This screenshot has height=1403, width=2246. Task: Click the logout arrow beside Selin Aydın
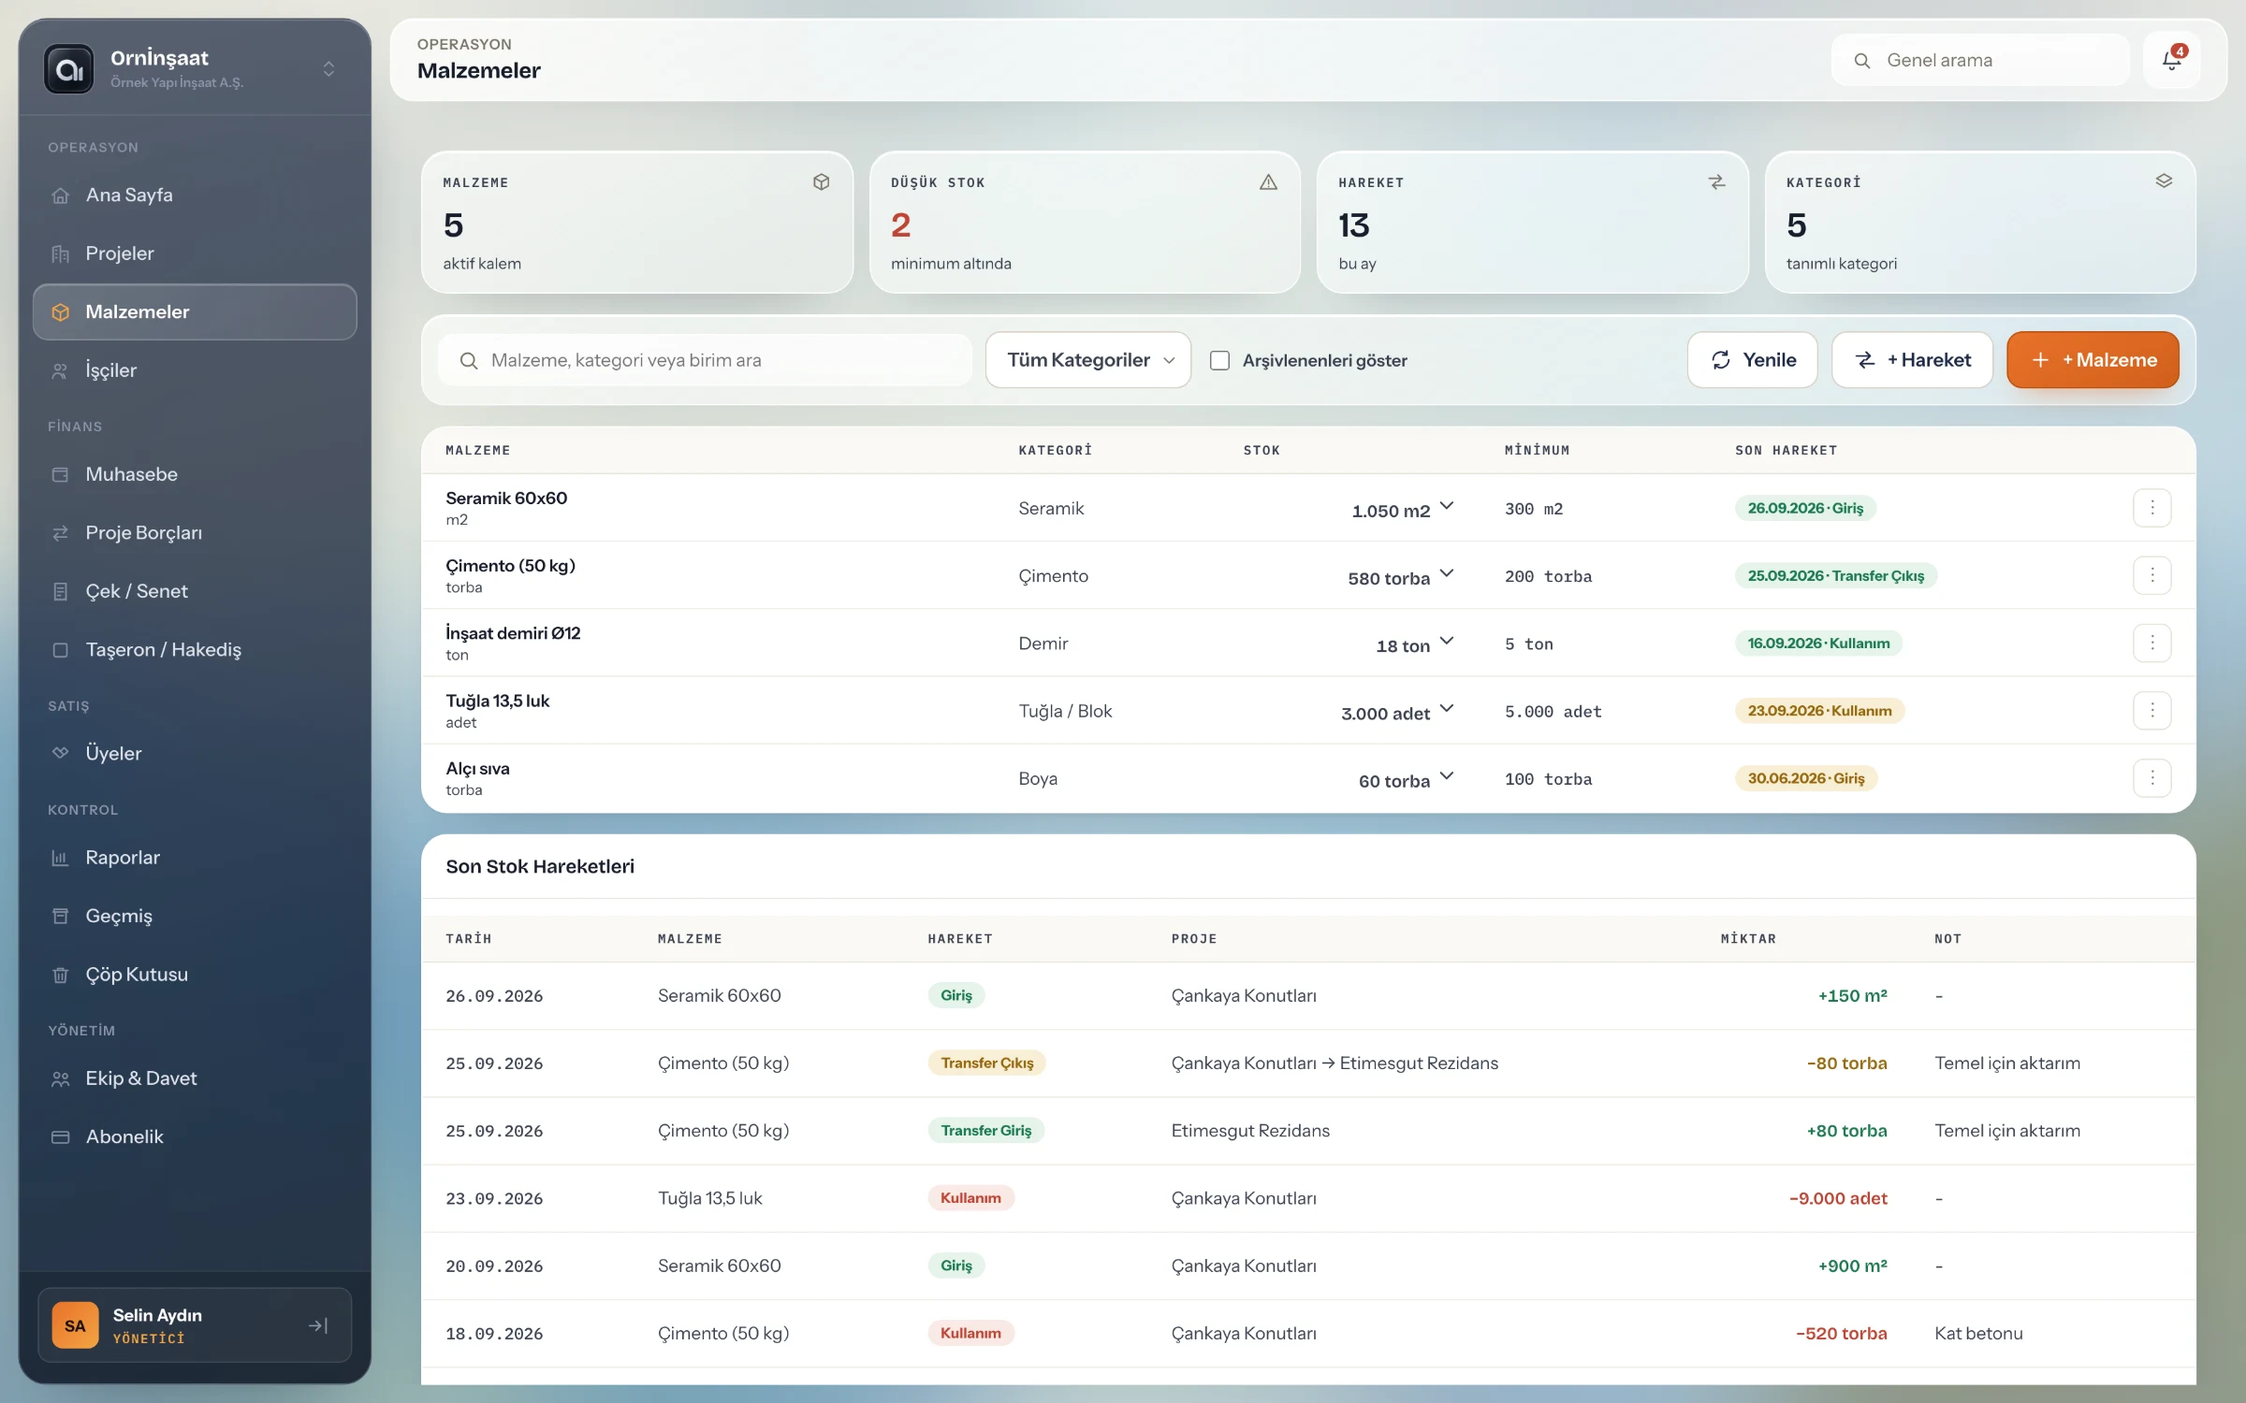(x=318, y=1325)
